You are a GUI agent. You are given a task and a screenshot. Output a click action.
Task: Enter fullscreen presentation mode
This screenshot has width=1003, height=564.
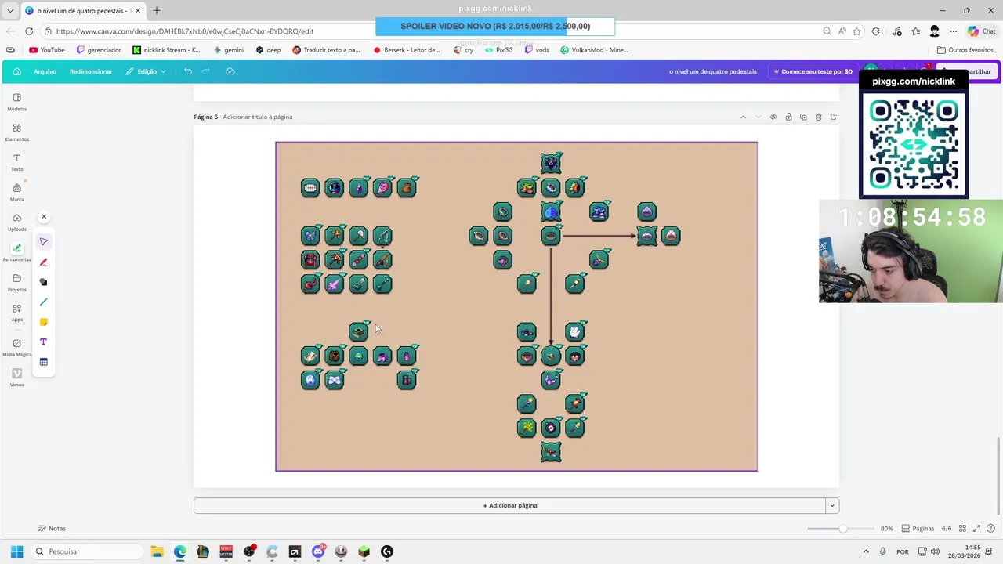click(976, 529)
